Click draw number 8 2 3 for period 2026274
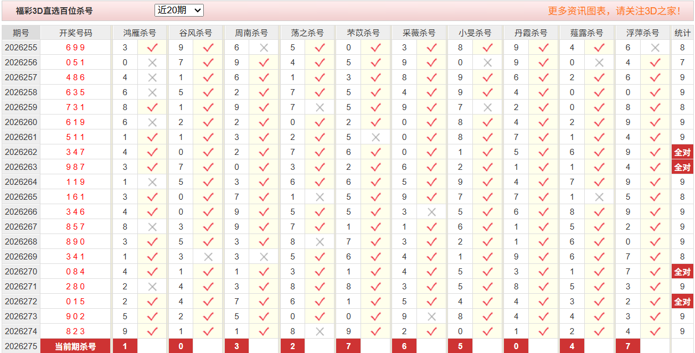Viewport: 695px width, 353px height. pos(75,331)
